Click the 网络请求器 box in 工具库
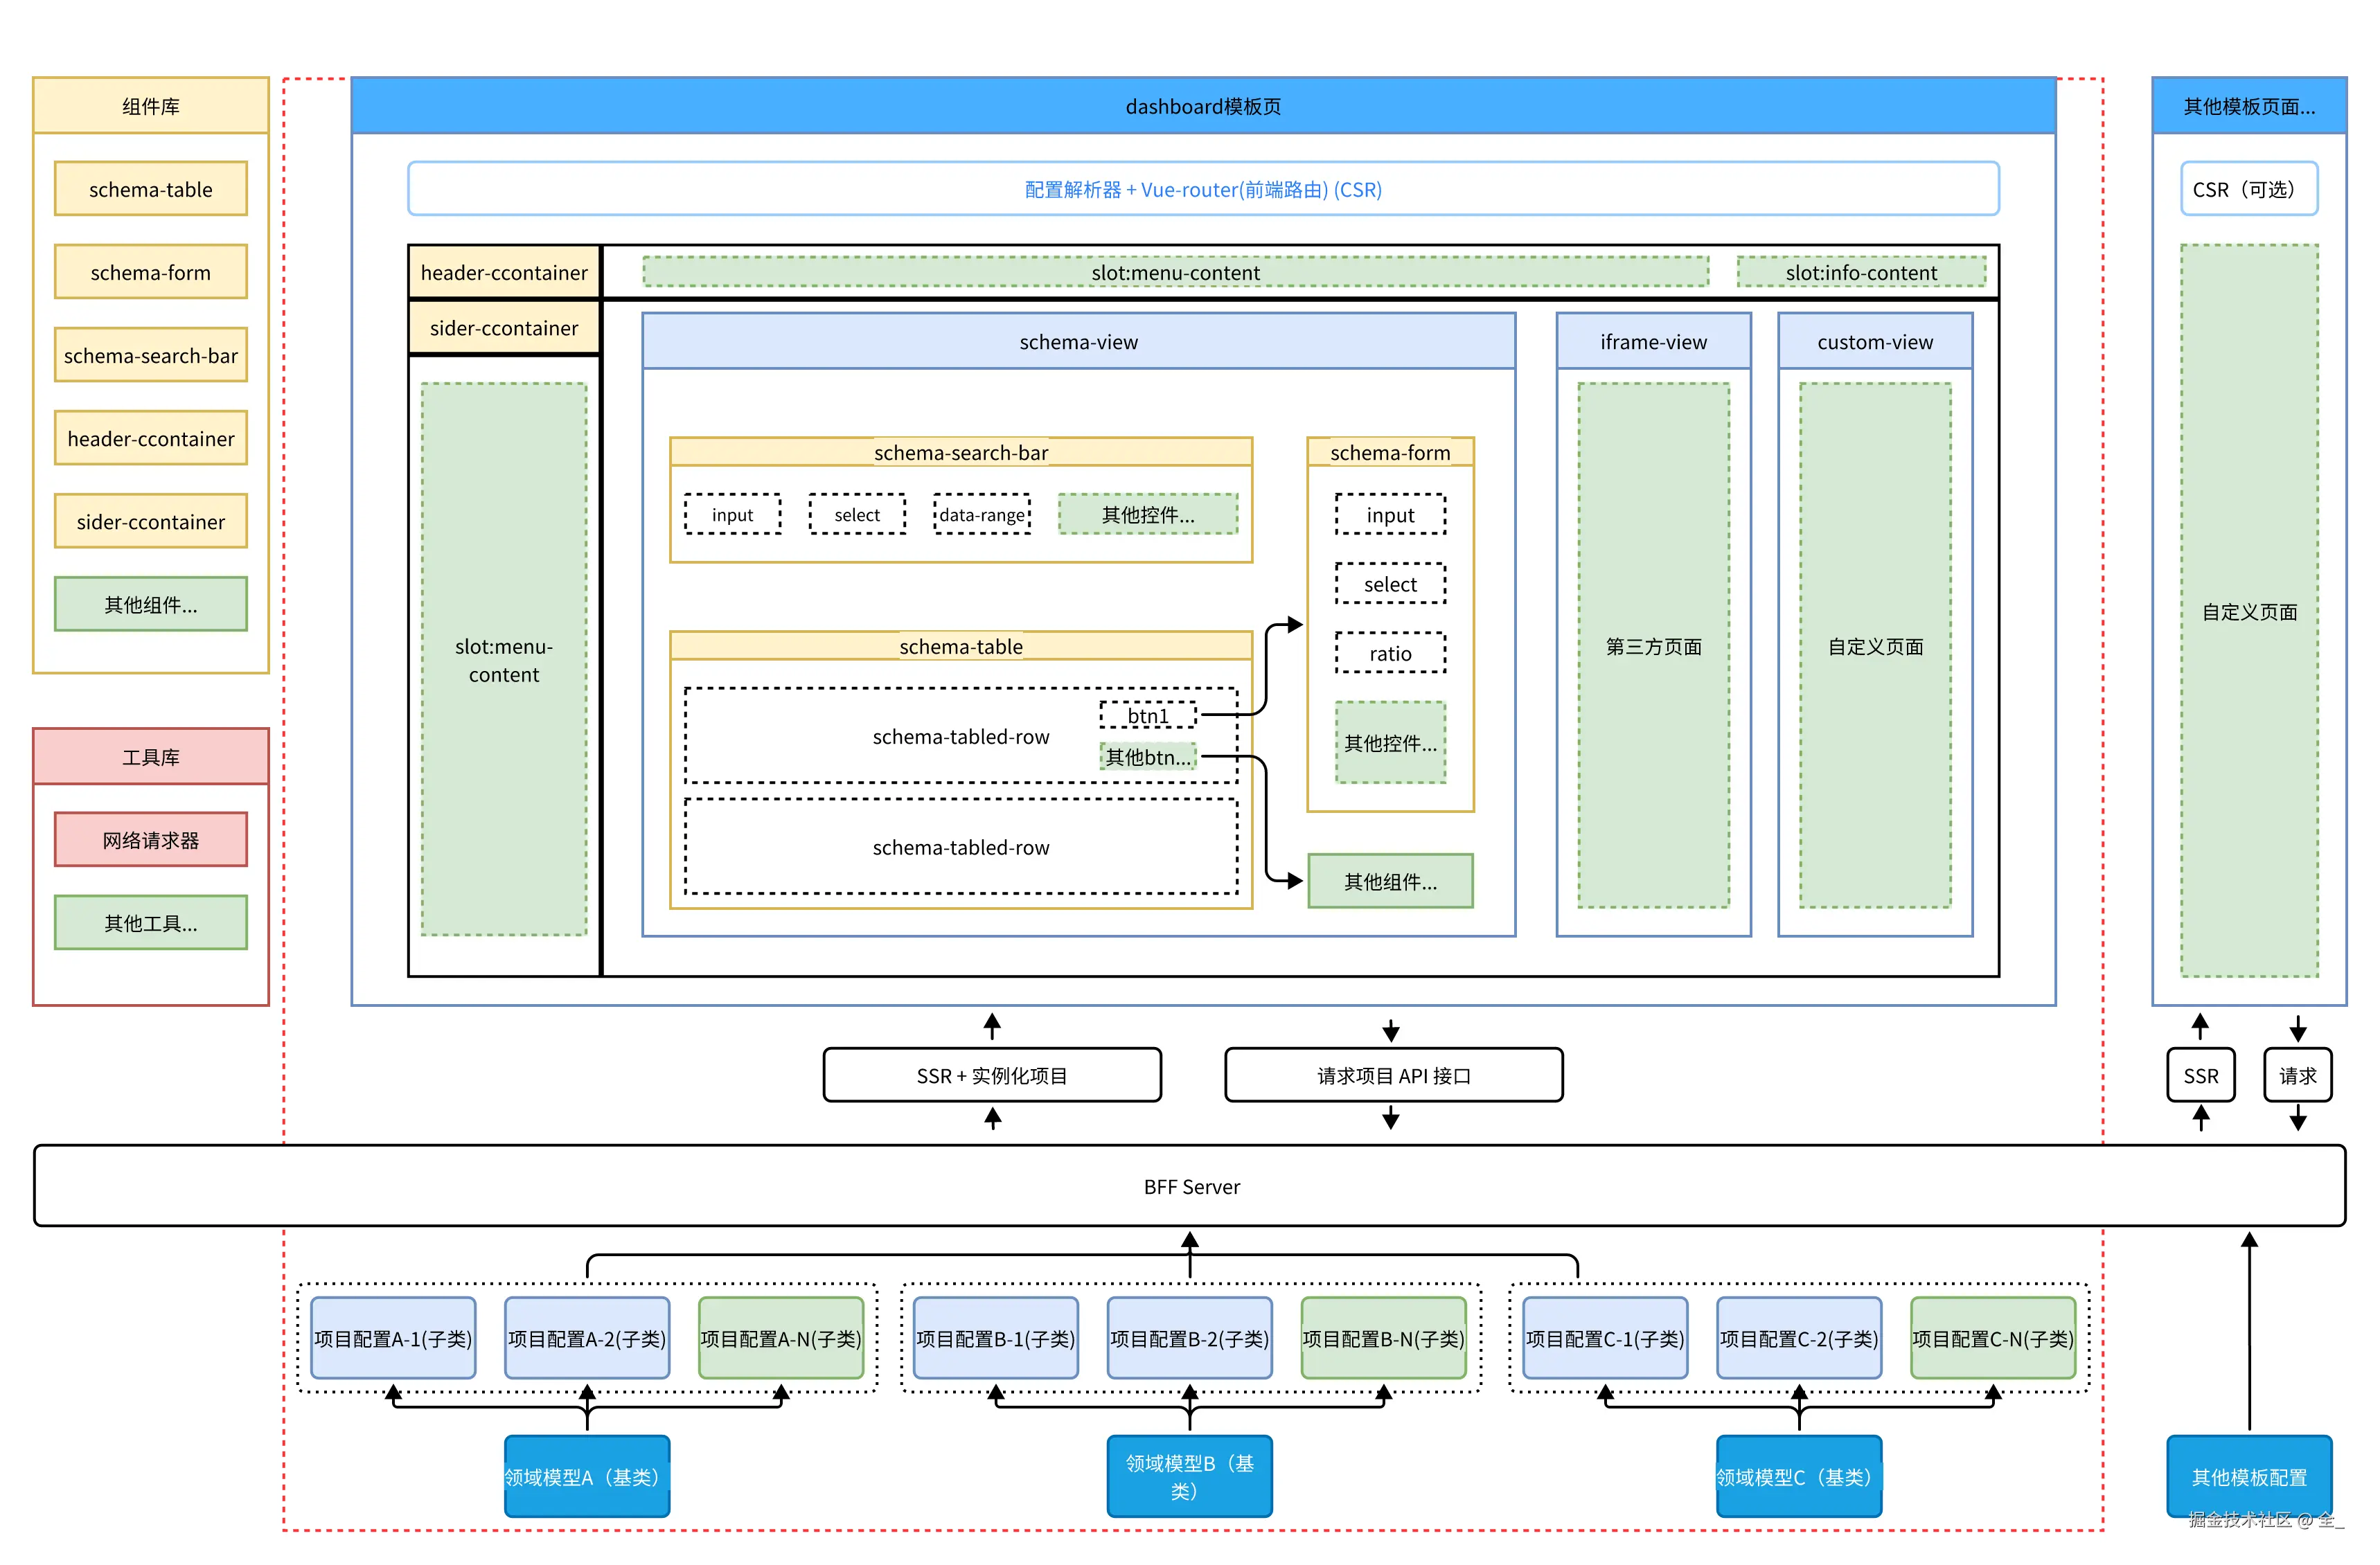2380x1565 pixels. coord(150,839)
